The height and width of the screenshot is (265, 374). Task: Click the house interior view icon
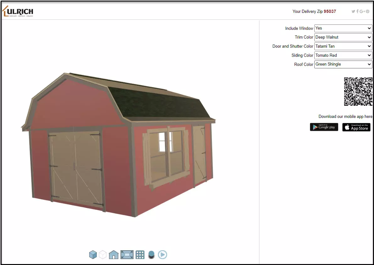tap(113, 254)
